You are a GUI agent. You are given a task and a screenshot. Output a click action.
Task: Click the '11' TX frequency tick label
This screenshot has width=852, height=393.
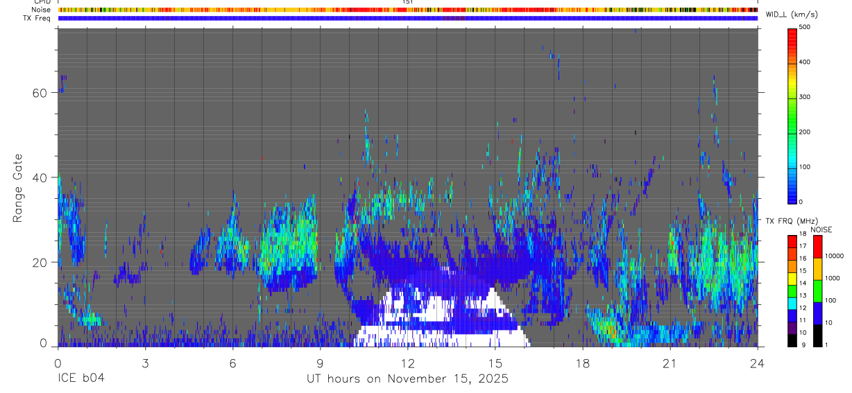pyautogui.click(x=803, y=320)
